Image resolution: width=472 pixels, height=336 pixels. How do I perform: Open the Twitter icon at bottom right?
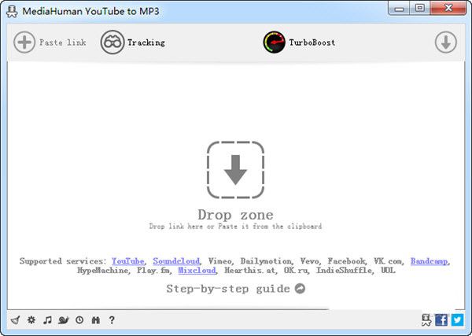457,319
